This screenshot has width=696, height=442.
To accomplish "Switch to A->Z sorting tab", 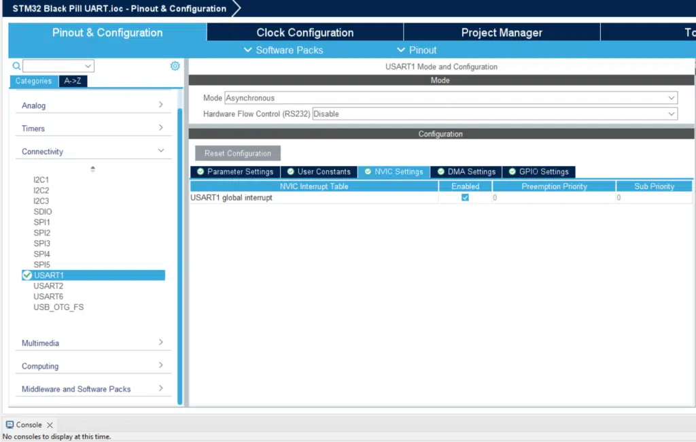I will coord(73,81).
